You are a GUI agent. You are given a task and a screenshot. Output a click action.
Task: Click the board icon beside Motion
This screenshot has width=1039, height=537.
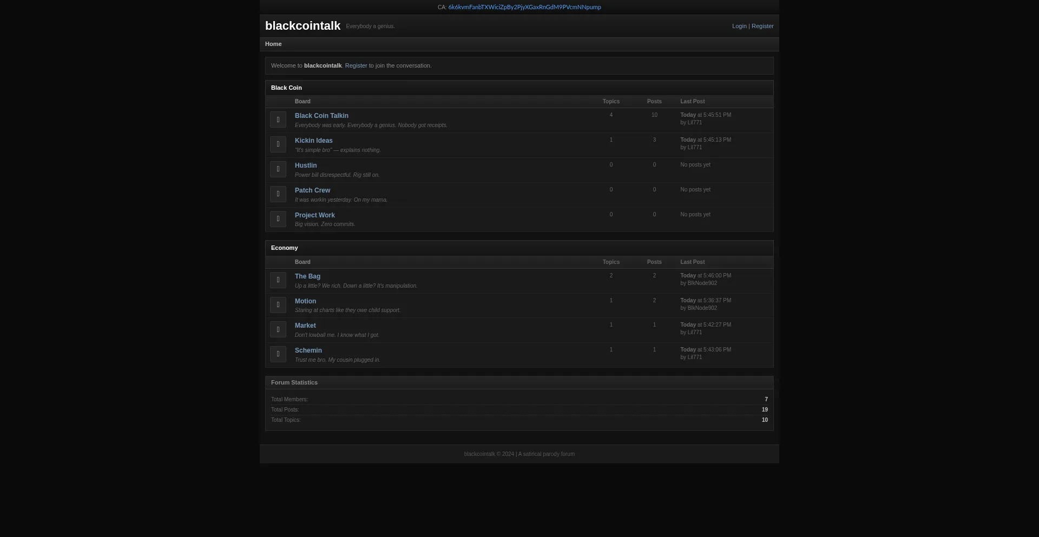tap(278, 305)
